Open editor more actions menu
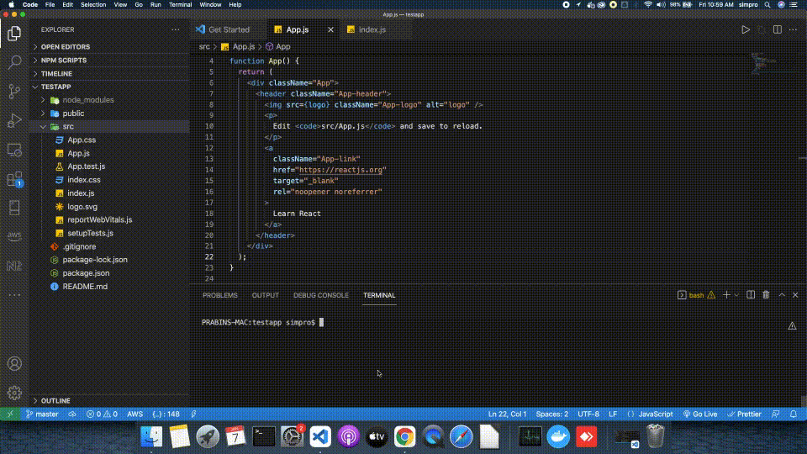Image resolution: width=807 pixels, height=454 pixels. point(793,30)
